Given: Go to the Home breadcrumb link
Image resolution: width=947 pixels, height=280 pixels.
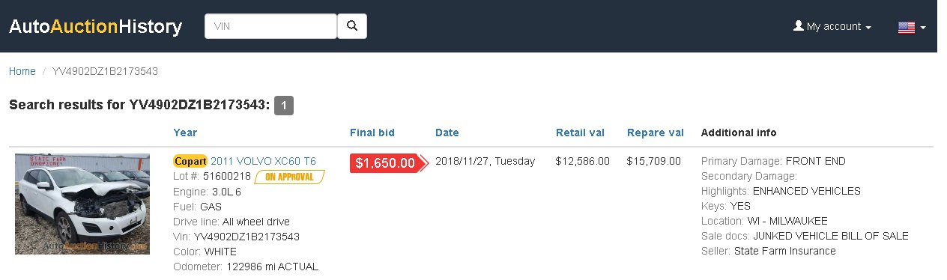Looking at the screenshot, I should point(22,71).
